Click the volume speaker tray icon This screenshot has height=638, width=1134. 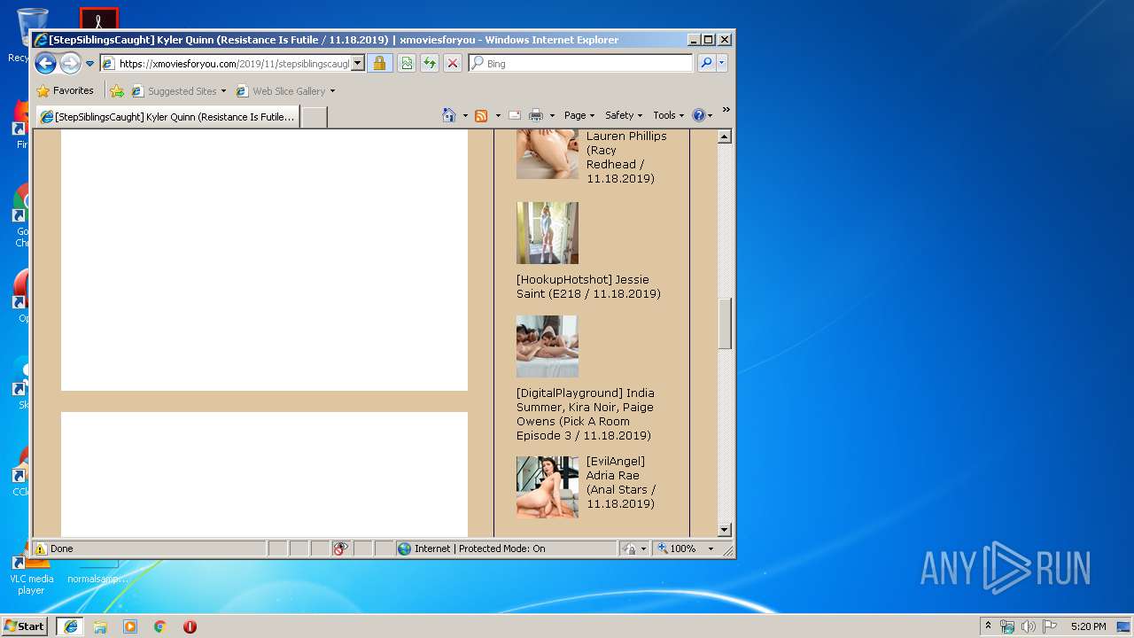pyautogui.click(x=1029, y=626)
